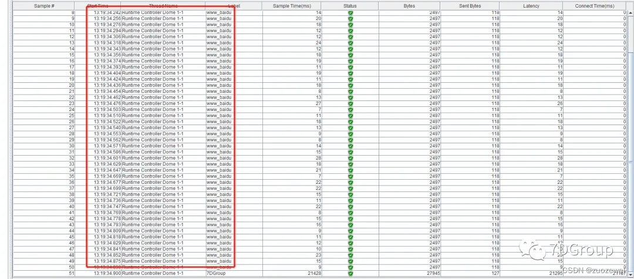Click the green status icon of sample 50
The width and height of the screenshot is (634, 279).
[350, 267]
